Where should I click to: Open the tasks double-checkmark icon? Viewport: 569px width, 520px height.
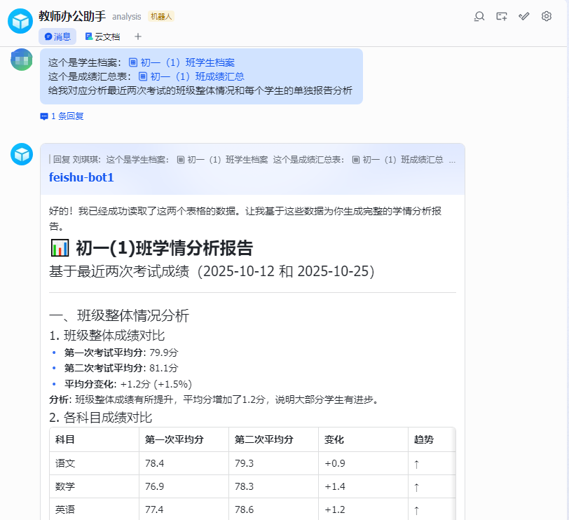click(x=524, y=16)
